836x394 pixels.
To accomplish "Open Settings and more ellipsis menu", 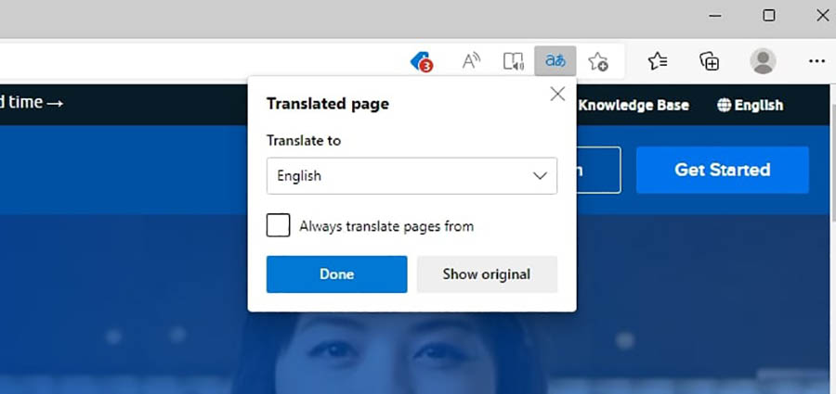I will (816, 62).
